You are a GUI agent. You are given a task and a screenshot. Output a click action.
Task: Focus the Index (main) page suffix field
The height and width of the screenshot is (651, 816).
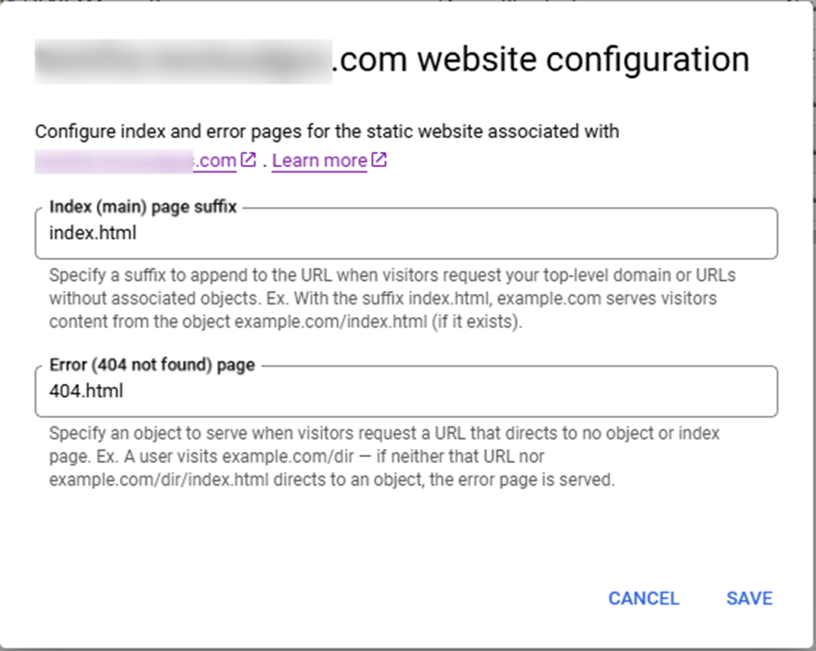[x=407, y=234]
